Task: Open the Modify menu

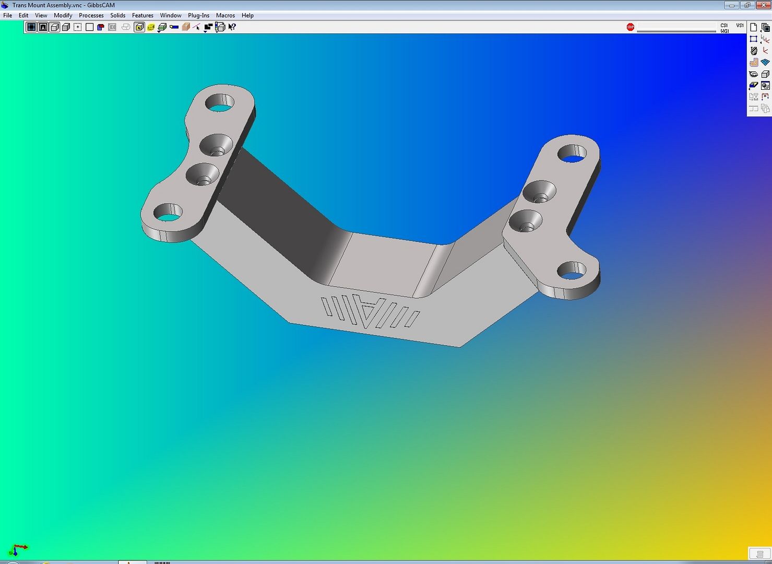Action: [x=63, y=15]
